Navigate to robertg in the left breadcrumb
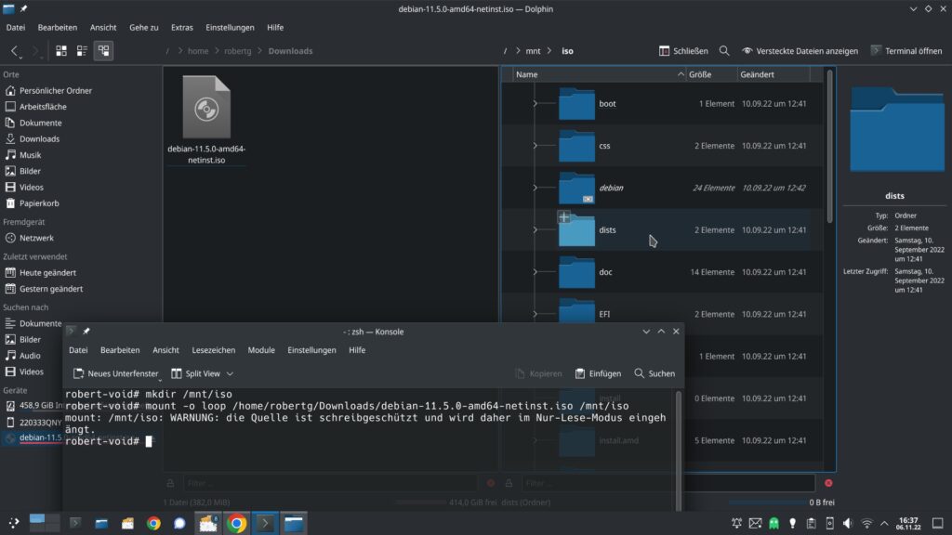Image resolution: width=952 pixels, height=535 pixels. point(237,51)
